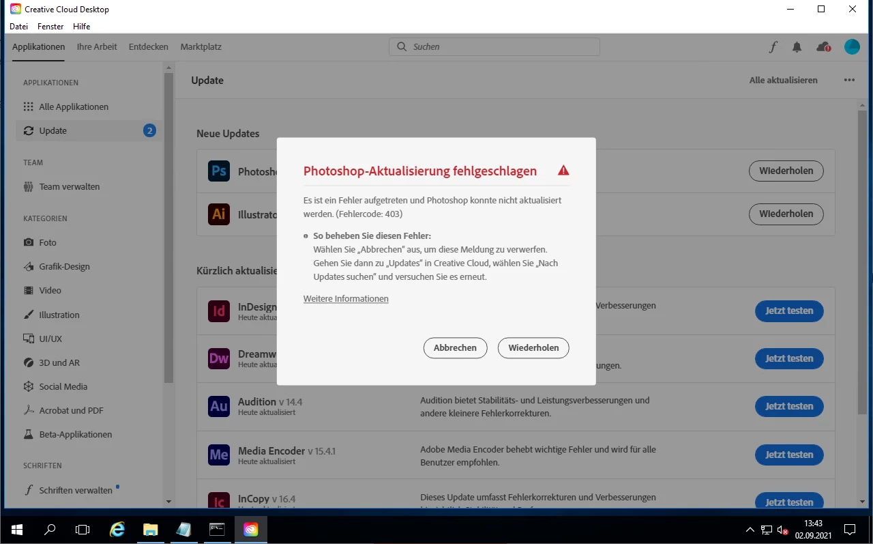Click the Illustrator Ai app icon

click(219, 214)
